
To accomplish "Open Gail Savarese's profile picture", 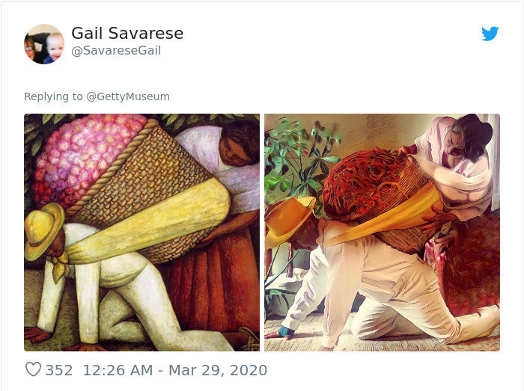I will click(x=43, y=44).
